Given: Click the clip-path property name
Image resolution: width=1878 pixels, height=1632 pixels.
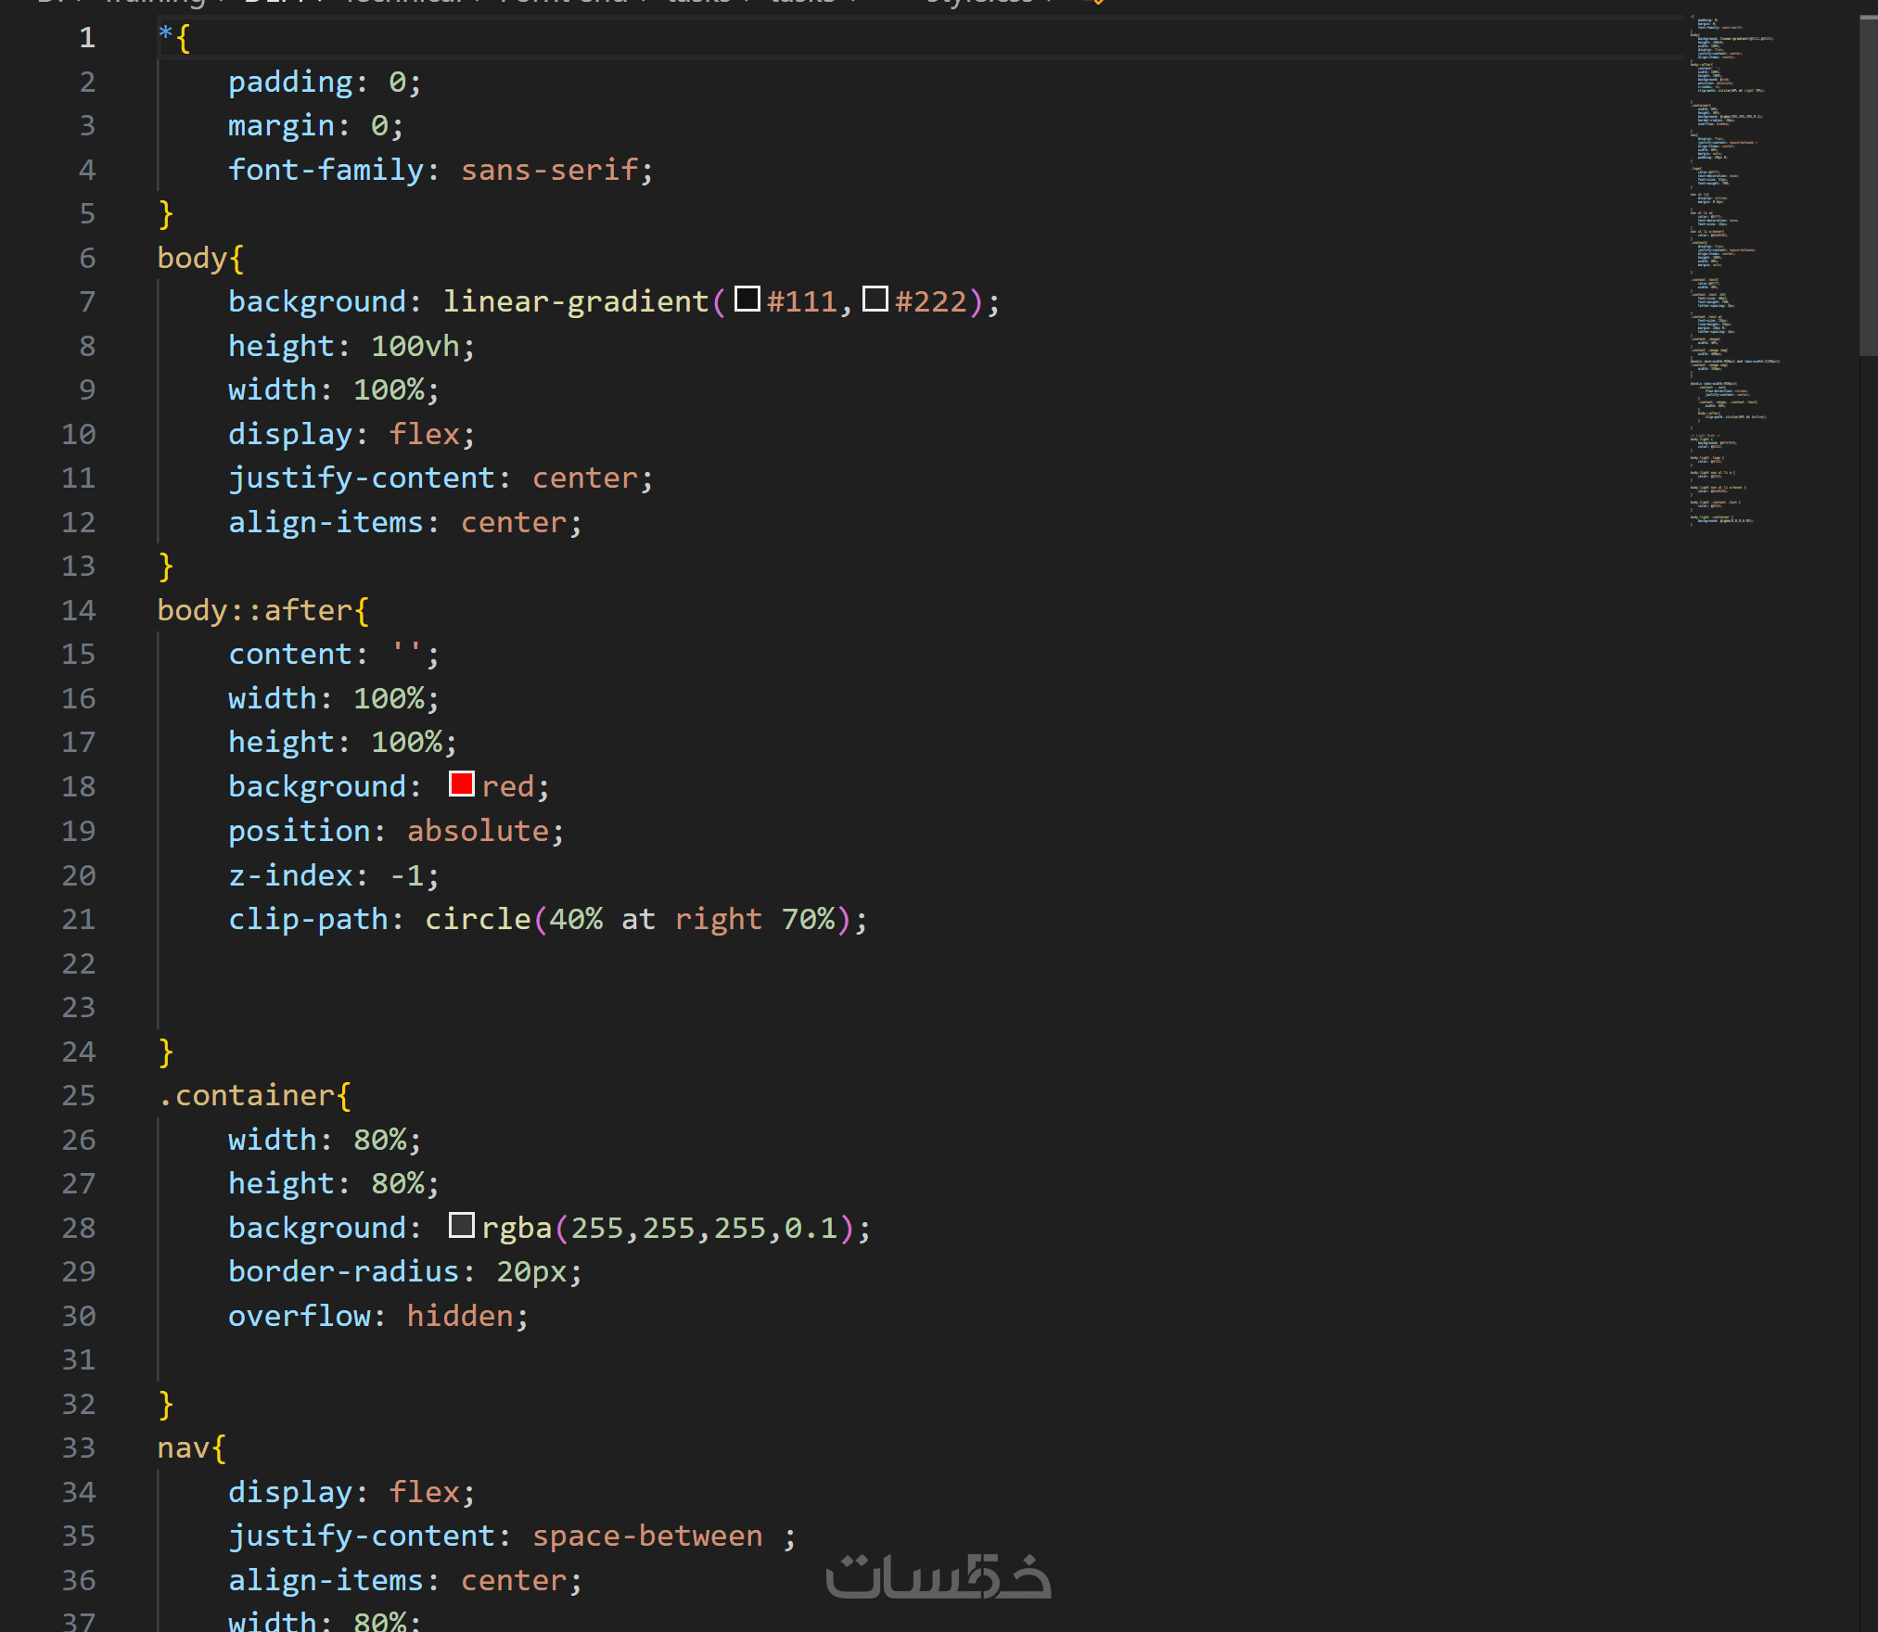Looking at the screenshot, I should coord(308,919).
